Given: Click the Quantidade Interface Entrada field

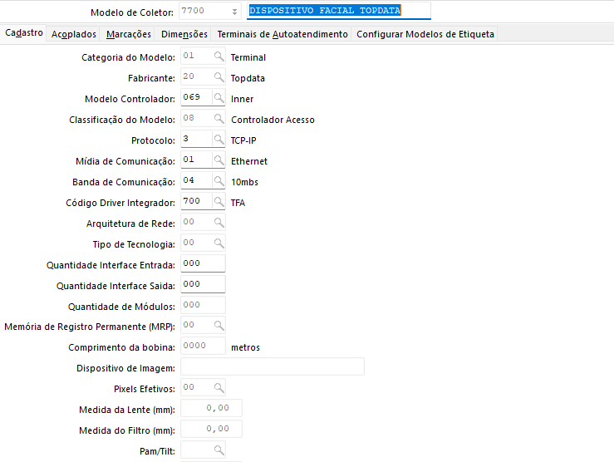Looking at the screenshot, I should click(203, 264).
